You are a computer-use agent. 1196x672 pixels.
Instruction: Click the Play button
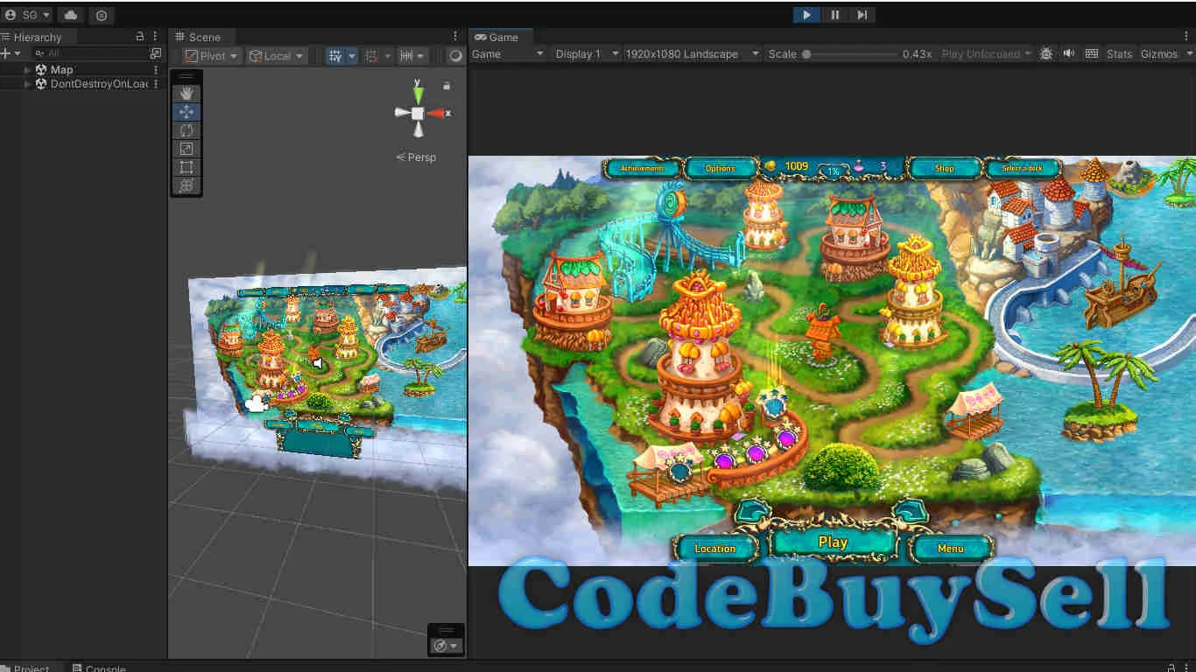[806, 15]
